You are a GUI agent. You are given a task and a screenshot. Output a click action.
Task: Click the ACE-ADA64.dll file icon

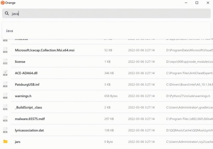(5, 73)
